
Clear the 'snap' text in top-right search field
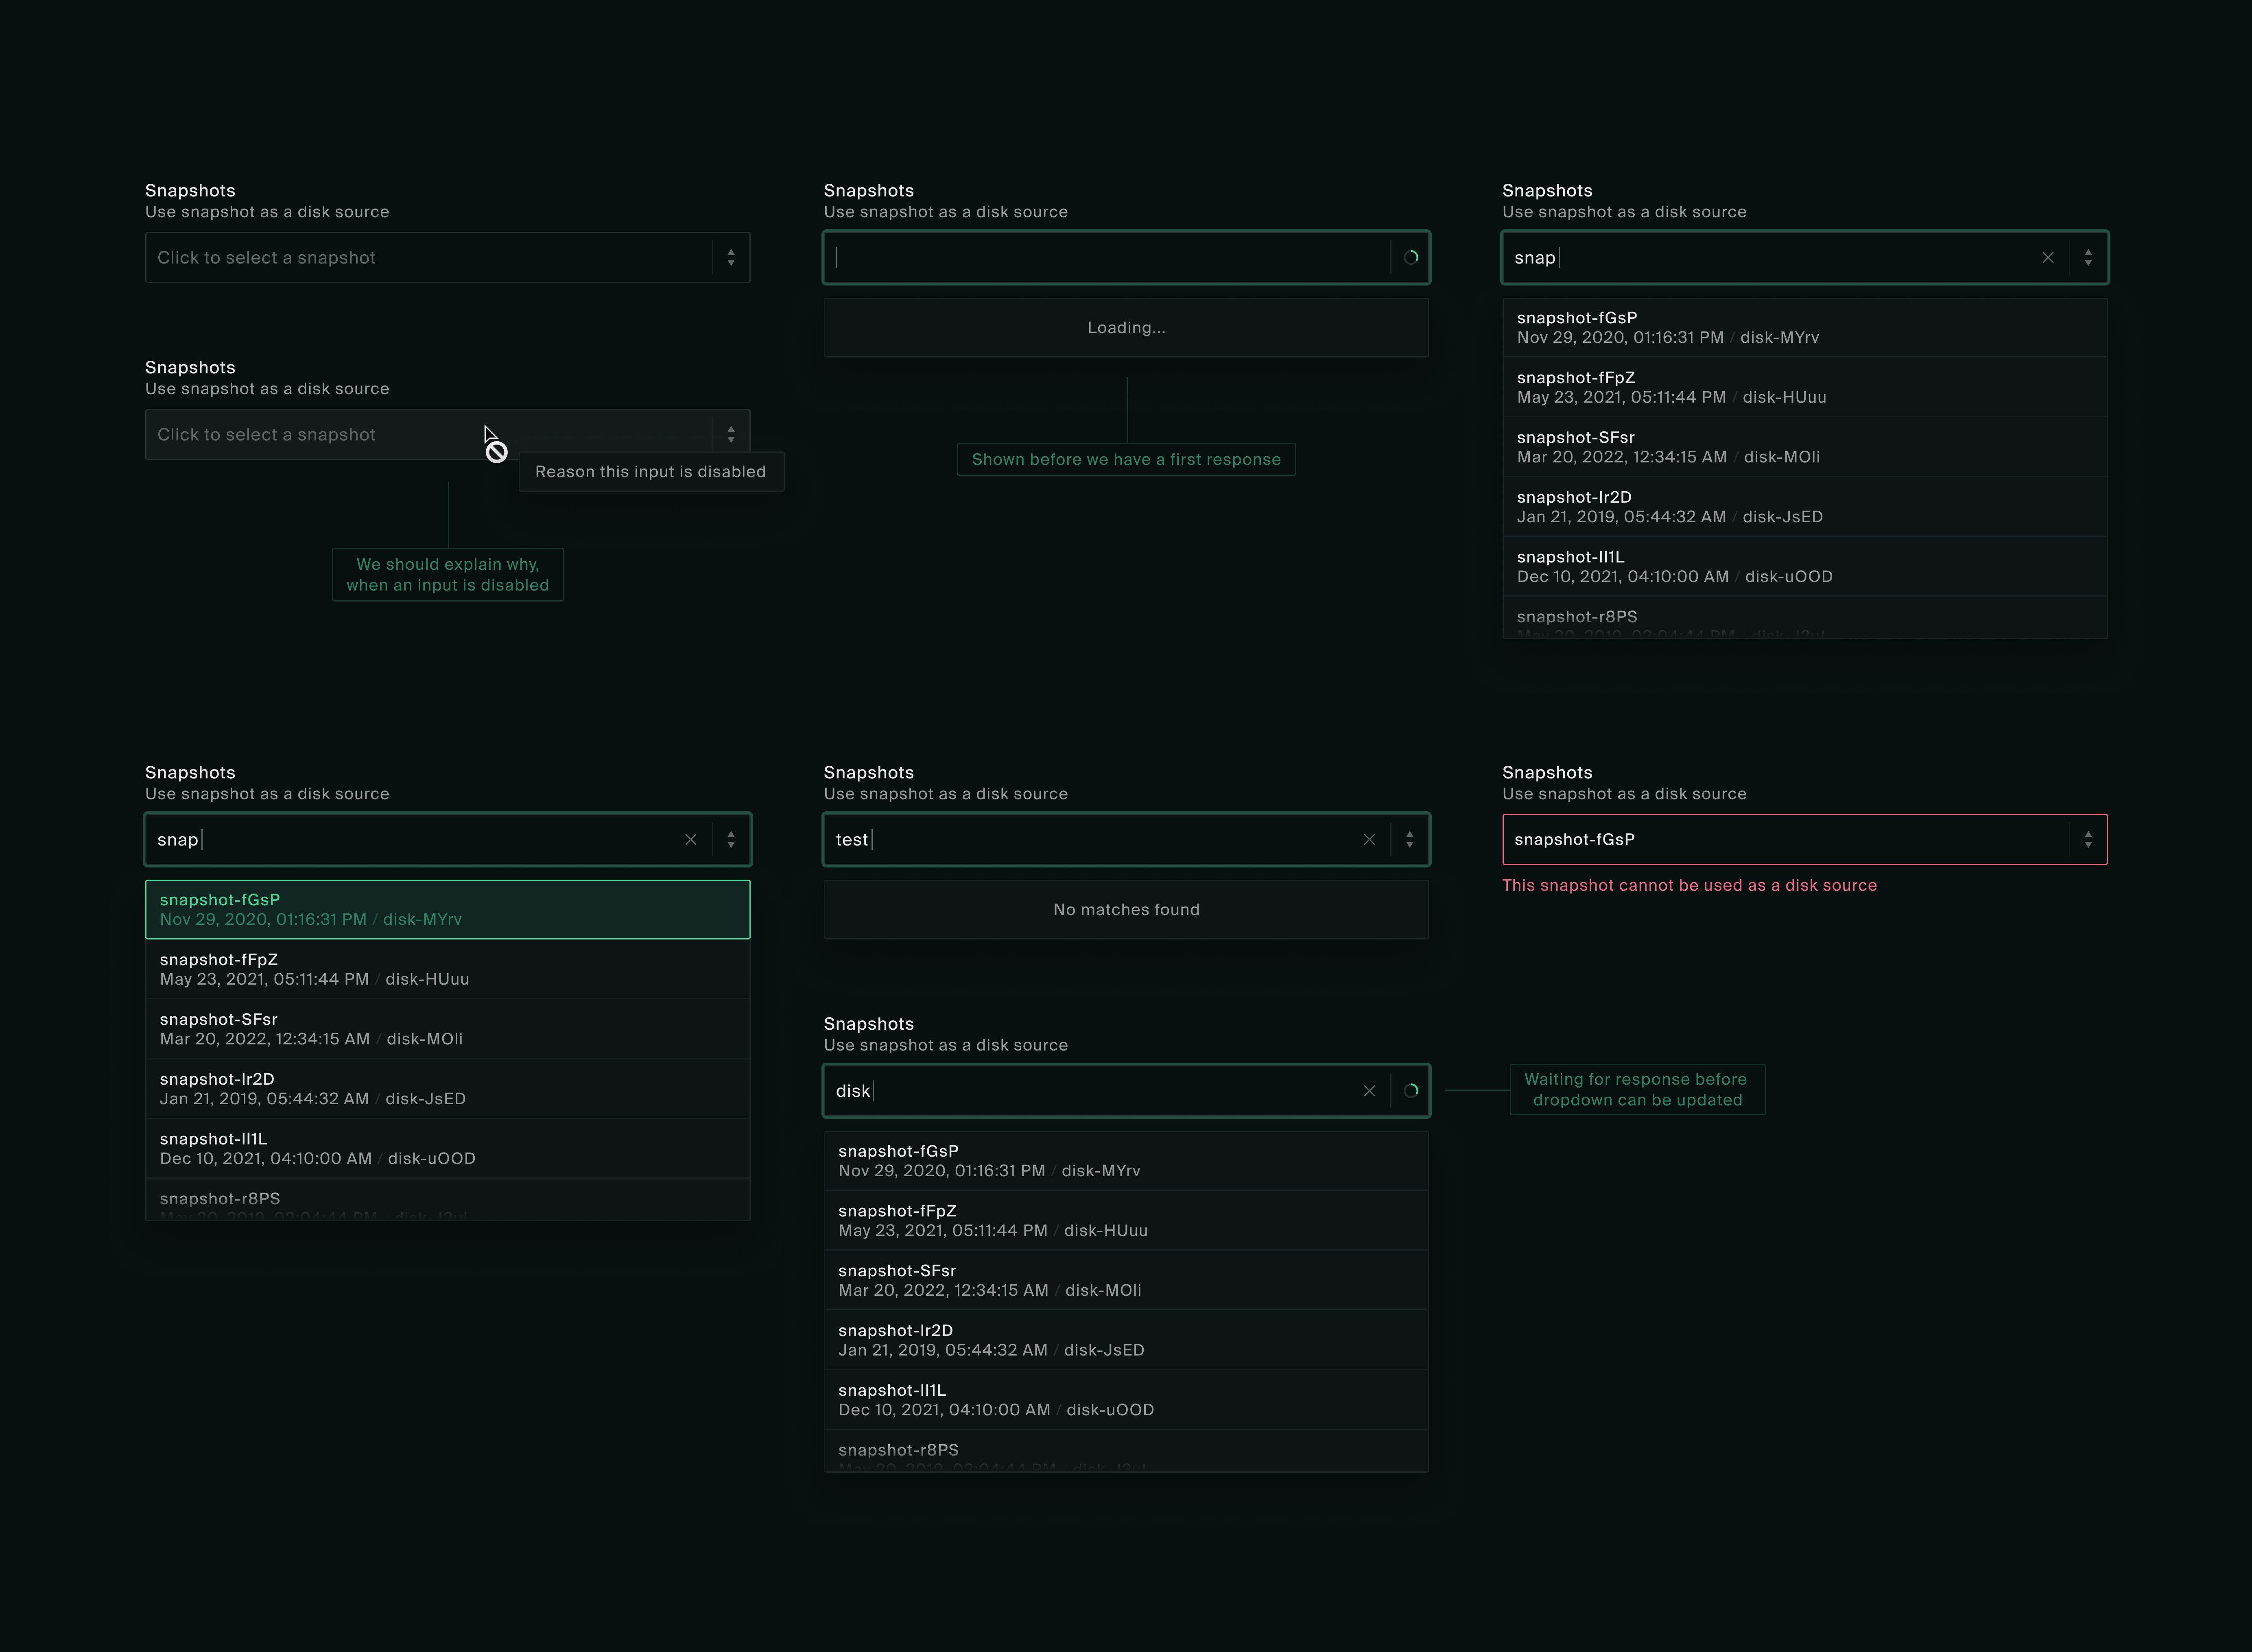point(2047,258)
